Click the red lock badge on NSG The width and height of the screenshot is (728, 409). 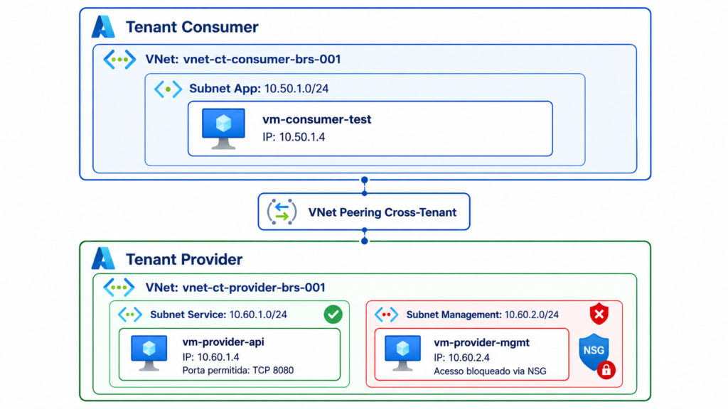[x=606, y=370]
